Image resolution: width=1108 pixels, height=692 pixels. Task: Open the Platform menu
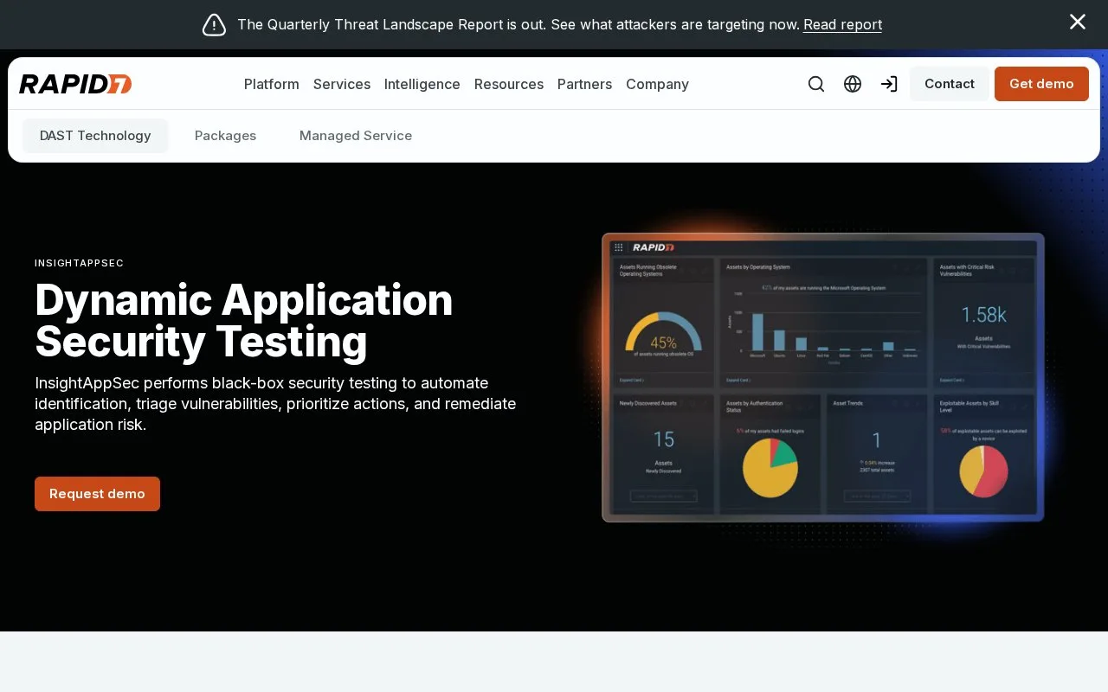272,84
